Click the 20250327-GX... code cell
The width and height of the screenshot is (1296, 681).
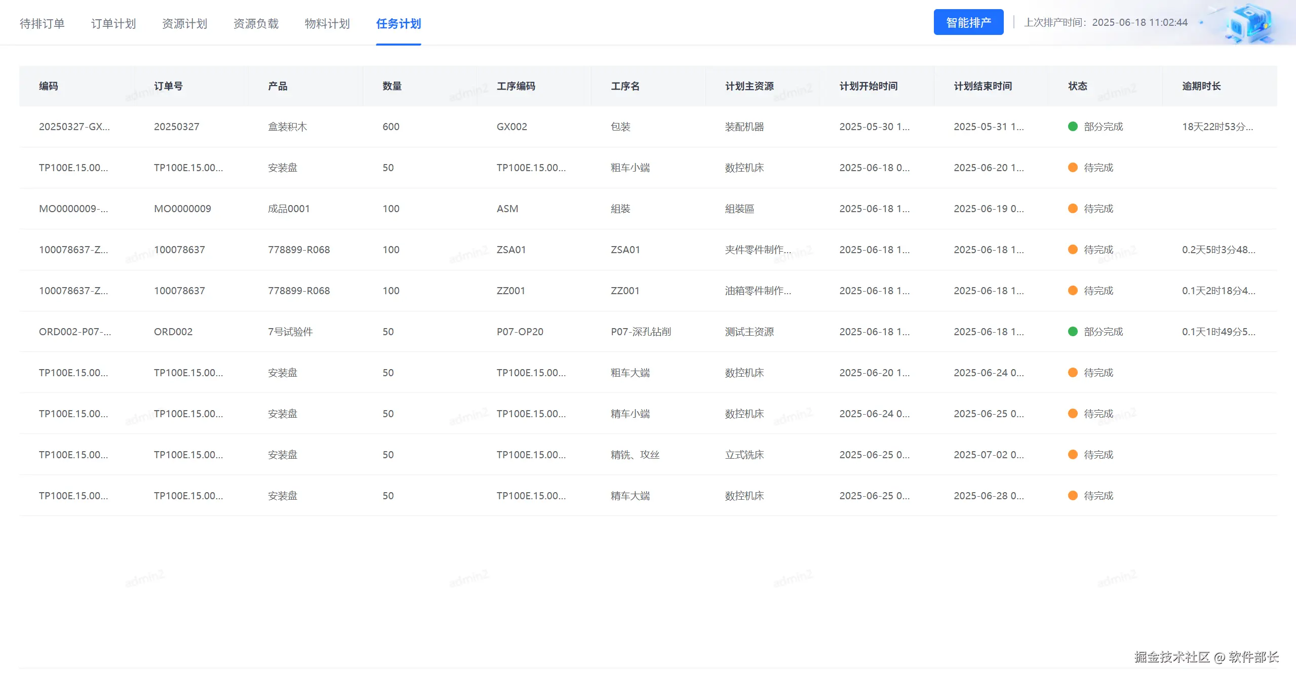(x=74, y=127)
